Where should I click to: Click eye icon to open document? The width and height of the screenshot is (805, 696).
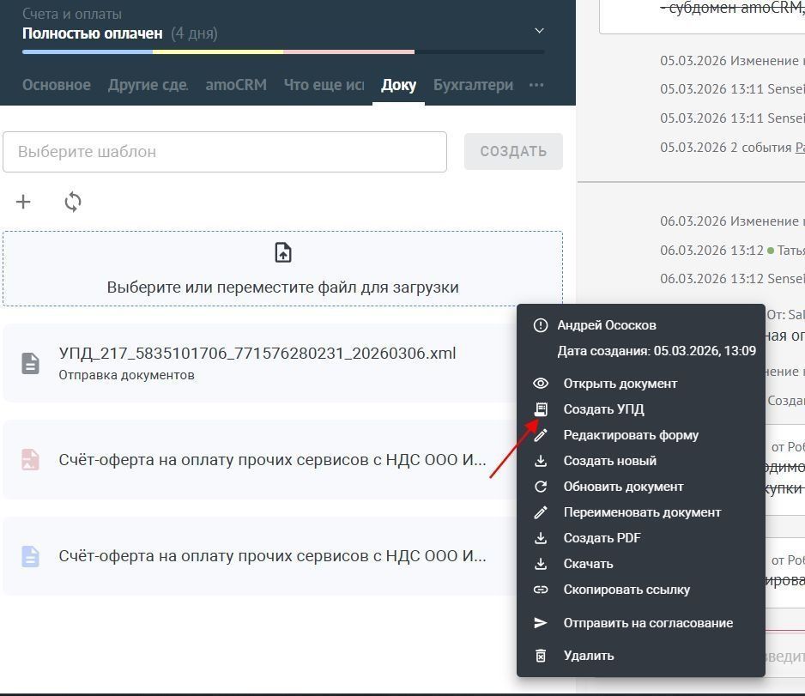pyautogui.click(x=541, y=384)
